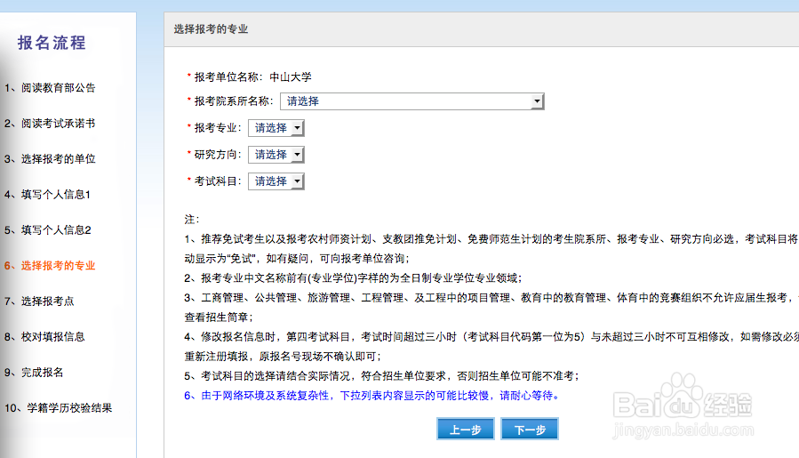This screenshot has width=799, height=458.
Task: Click note 5 about 考试科目的选择
Action: (381, 376)
